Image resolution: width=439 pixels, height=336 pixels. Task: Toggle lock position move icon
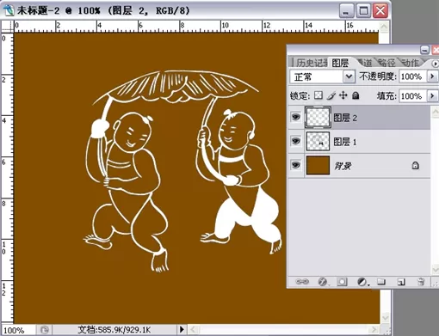[x=343, y=95]
